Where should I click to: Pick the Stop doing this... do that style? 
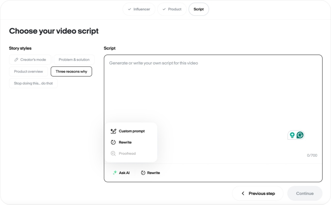pos(33,83)
